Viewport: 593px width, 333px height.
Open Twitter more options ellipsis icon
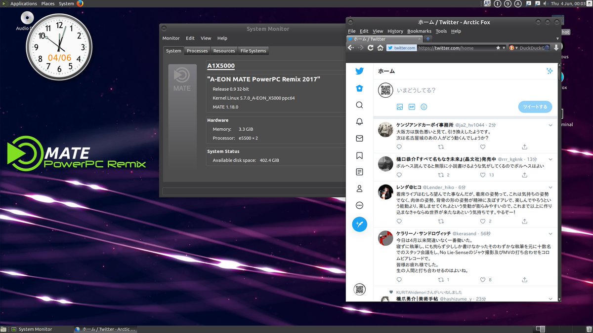click(x=359, y=205)
